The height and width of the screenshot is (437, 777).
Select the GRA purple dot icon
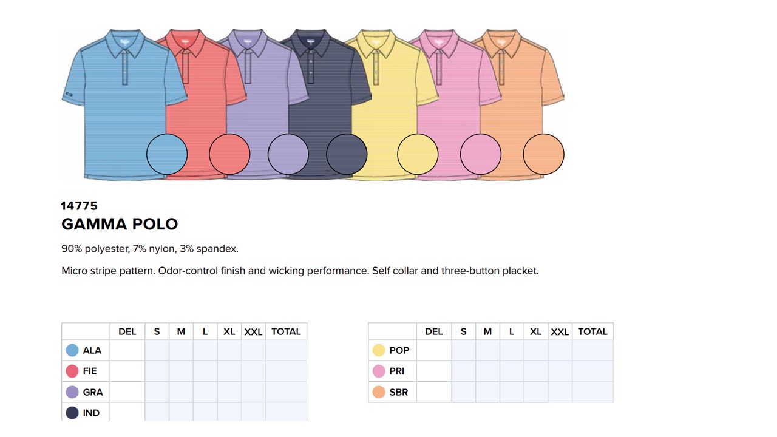(x=72, y=392)
